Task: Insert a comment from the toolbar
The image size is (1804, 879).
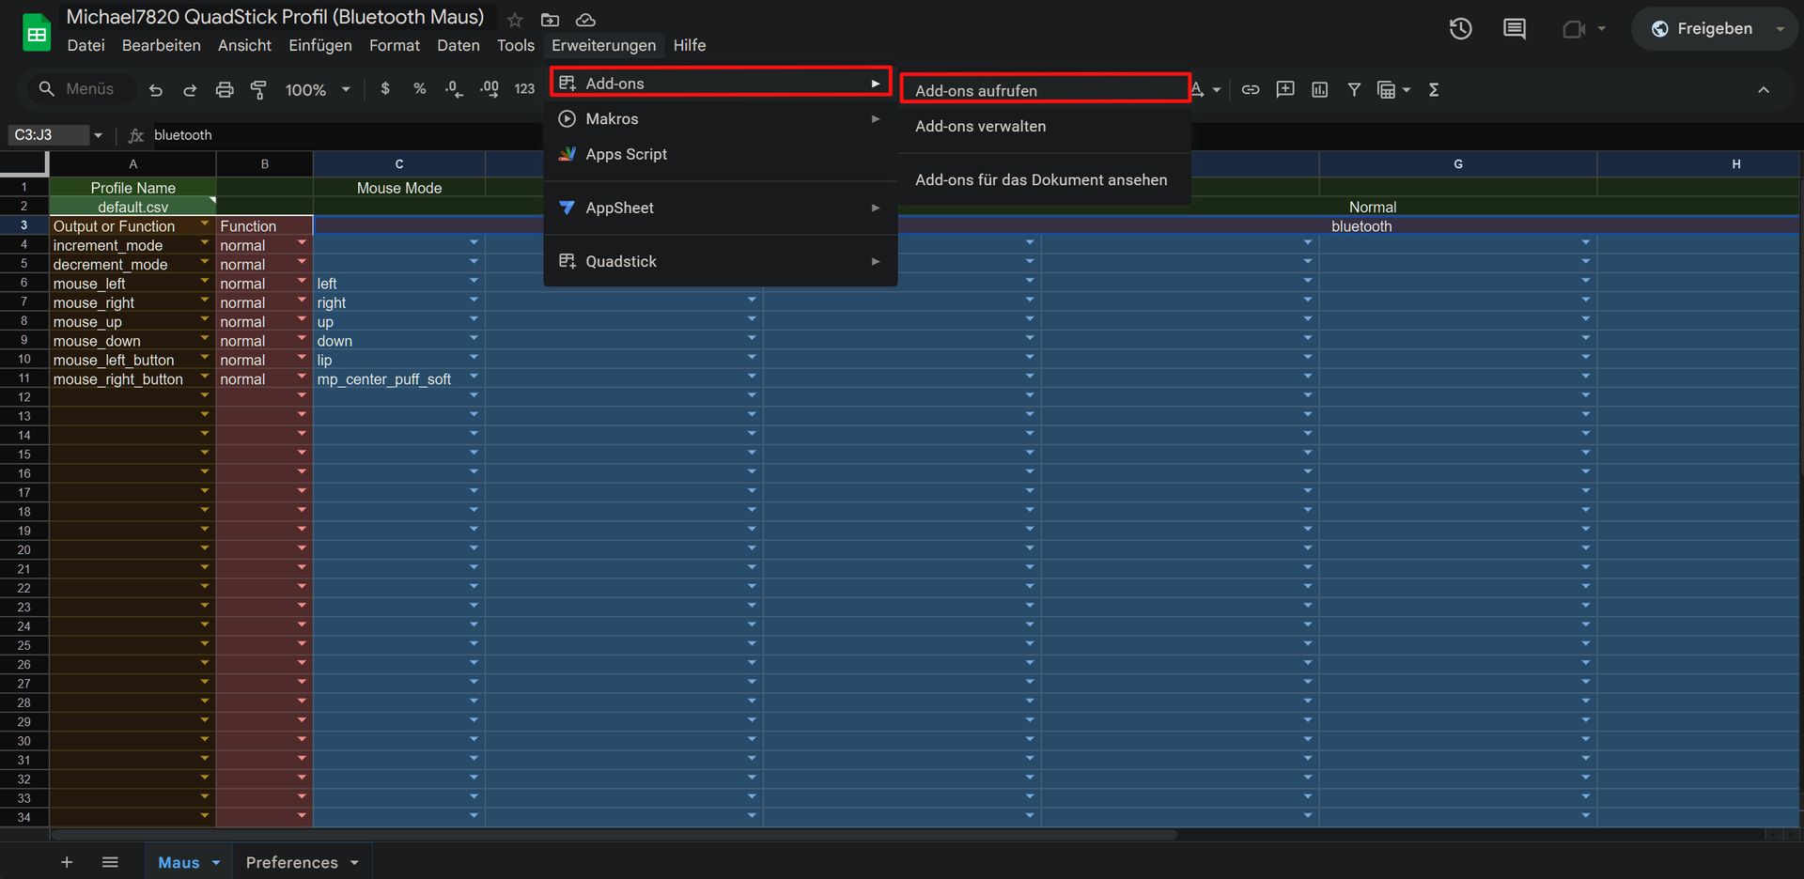Action: 1285,90
